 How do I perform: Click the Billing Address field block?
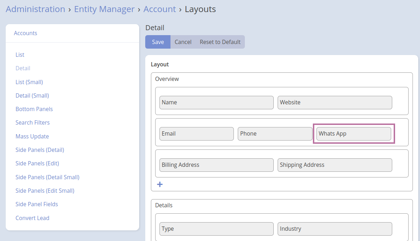pos(216,165)
